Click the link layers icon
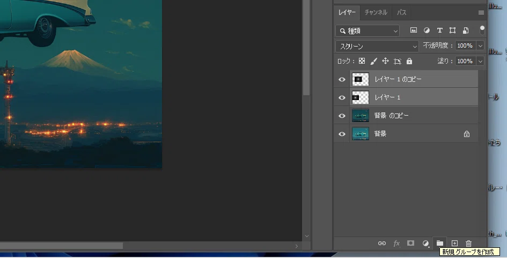This screenshot has width=507, height=258. [x=382, y=243]
